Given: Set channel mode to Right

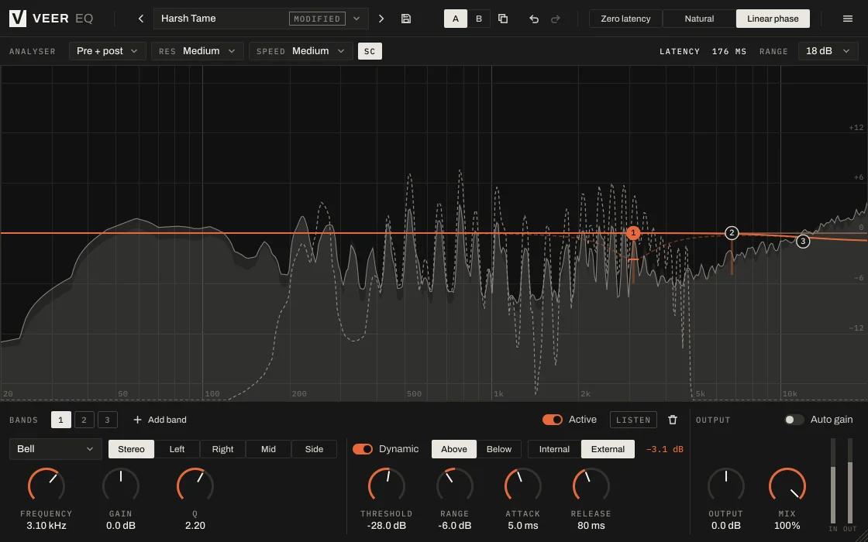Looking at the screenshot, I should [x=222, y=449].
